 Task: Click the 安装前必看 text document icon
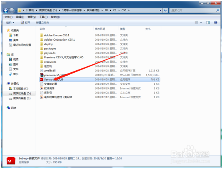tap(42, 84)
